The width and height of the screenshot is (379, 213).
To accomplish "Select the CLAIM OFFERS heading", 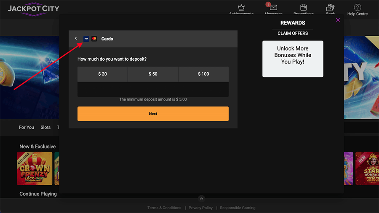I will [x=293, y=33].
